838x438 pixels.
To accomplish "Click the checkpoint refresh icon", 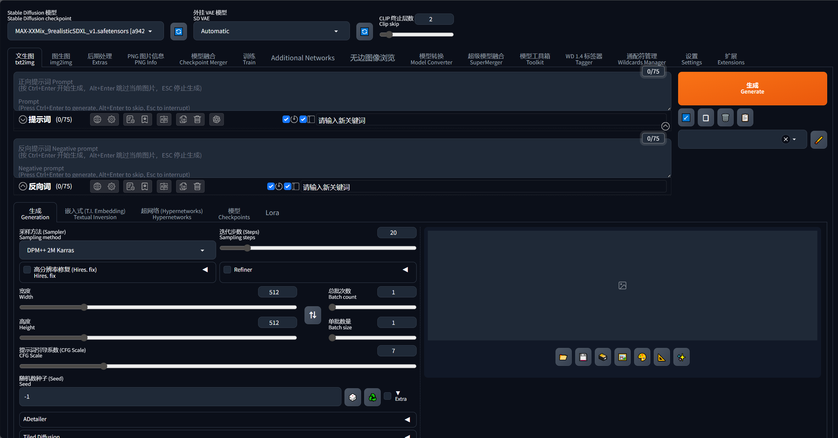I will pyautogui.click(x=179, y=32).
